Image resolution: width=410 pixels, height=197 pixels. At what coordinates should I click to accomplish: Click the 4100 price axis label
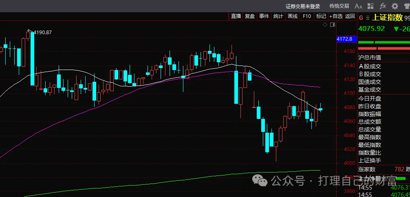350,93
